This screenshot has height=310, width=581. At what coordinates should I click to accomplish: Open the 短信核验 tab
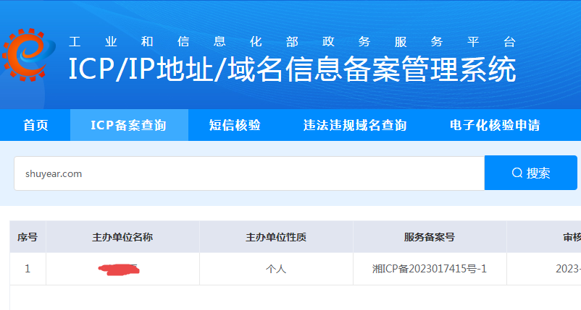235,125
